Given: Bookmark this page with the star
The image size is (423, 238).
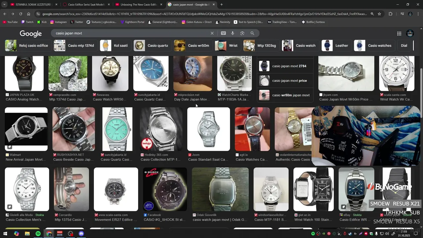Looking at the screenshot, I should coord(379,14).
